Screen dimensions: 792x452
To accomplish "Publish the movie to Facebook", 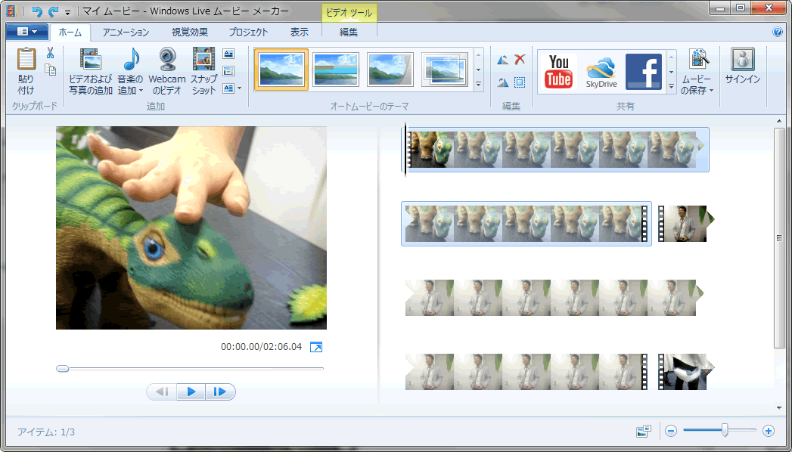I will pyautogui.click(x=643, y=71).
